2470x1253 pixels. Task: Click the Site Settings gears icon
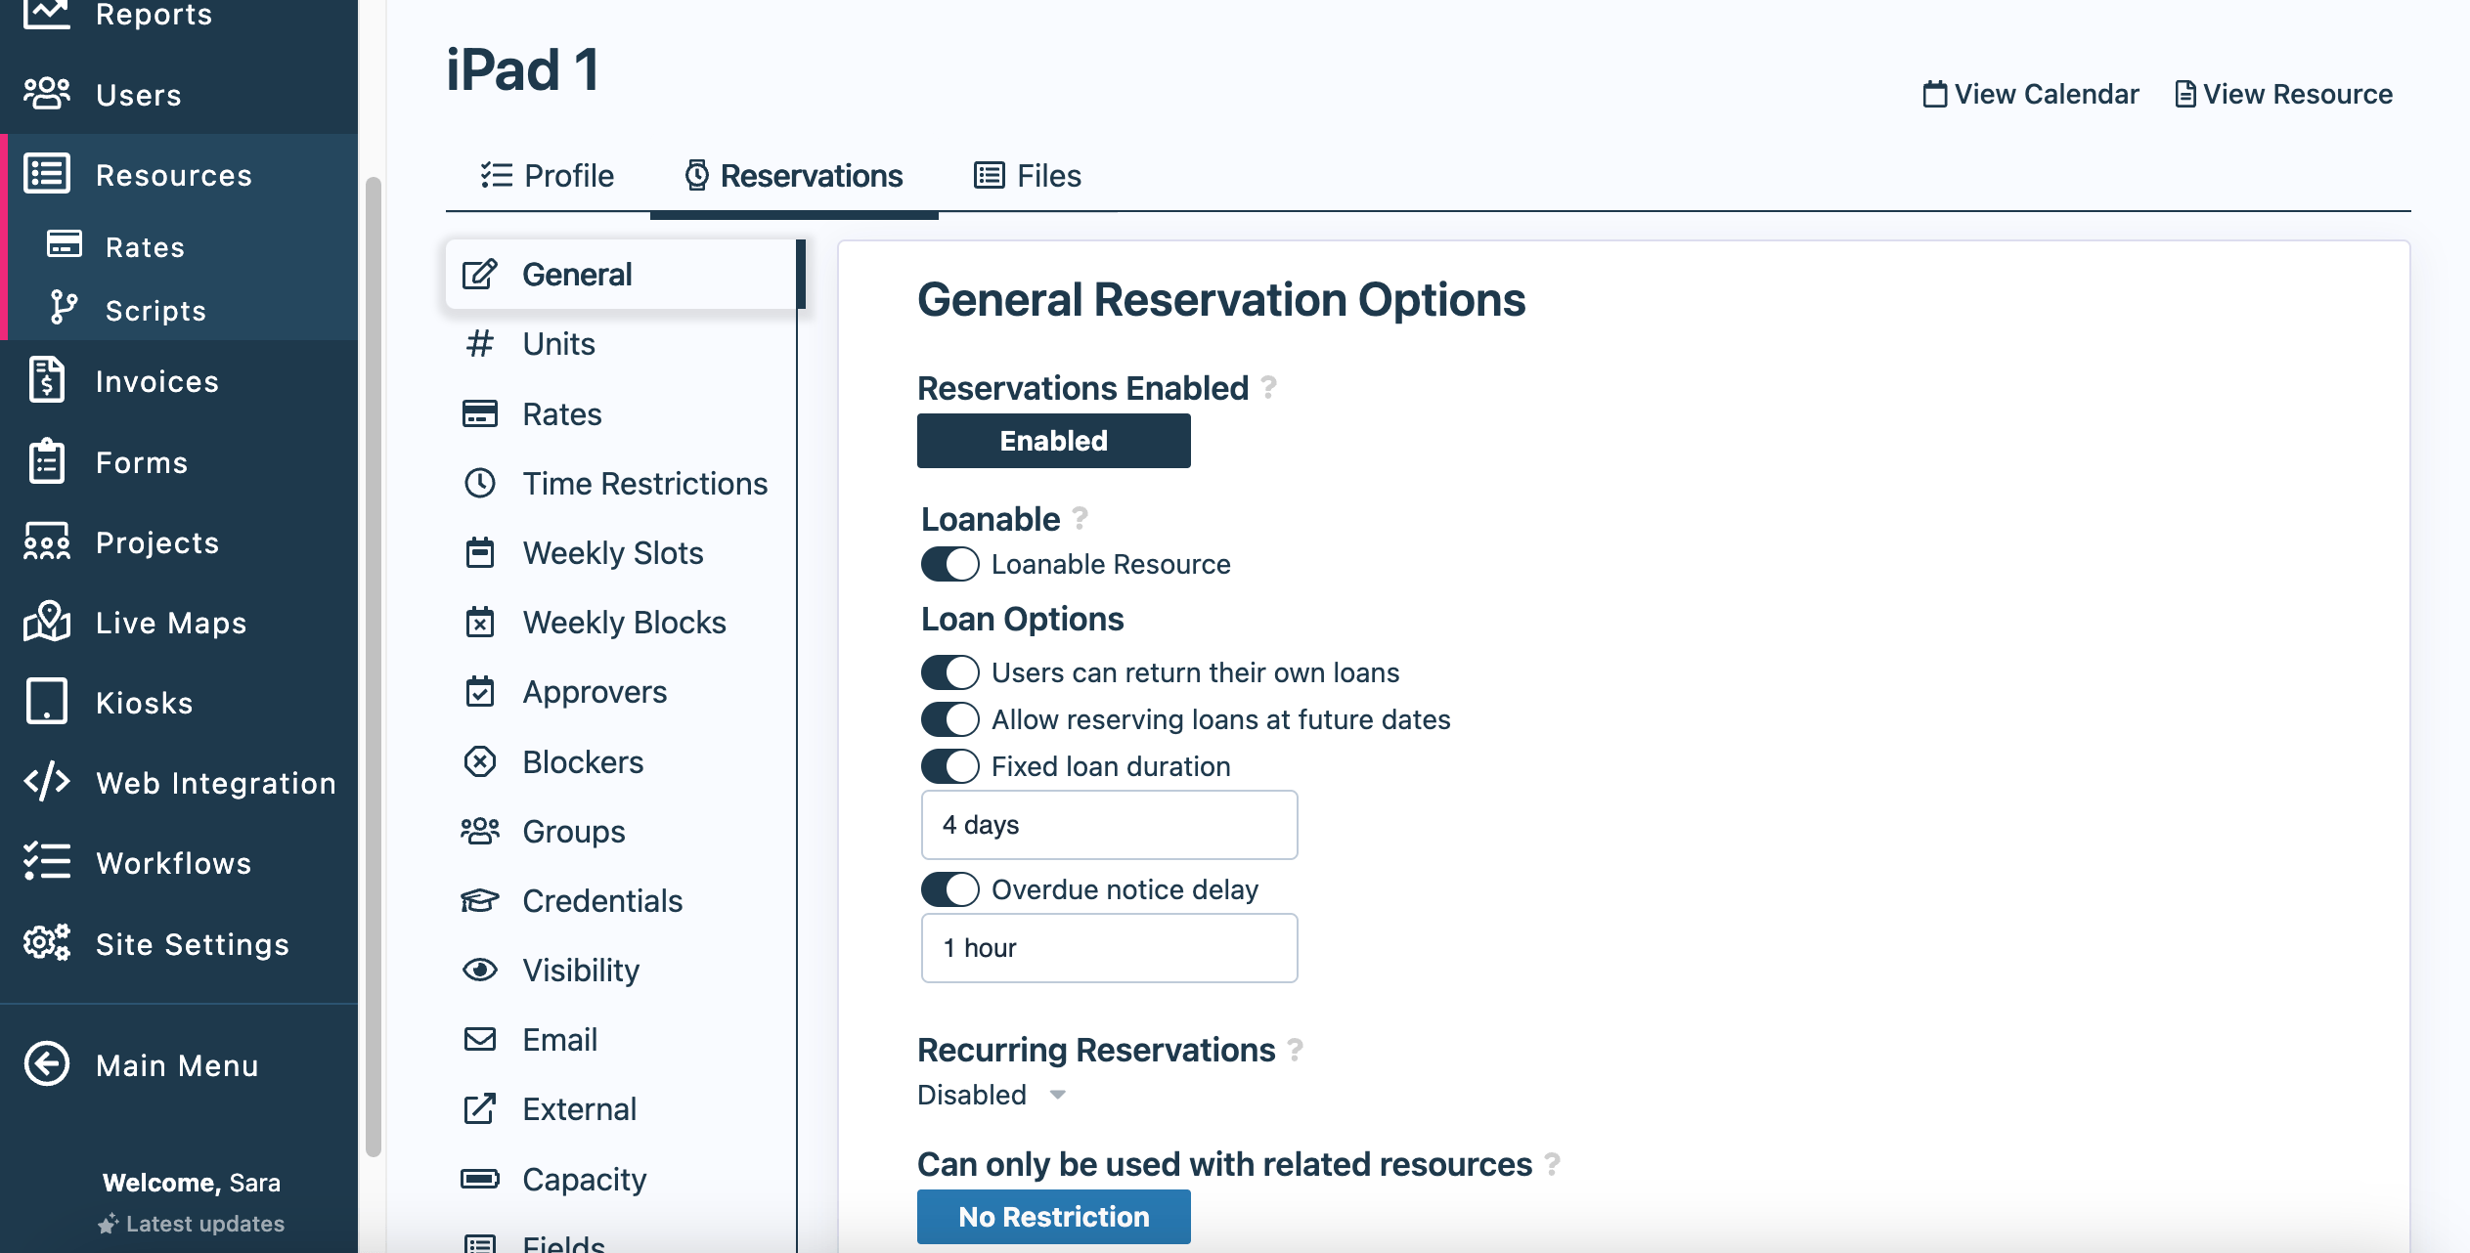[47, 943]
